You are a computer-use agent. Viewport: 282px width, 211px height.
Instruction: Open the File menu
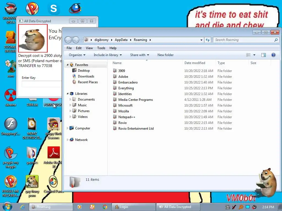pyautogui.click(x=69, y=48)
